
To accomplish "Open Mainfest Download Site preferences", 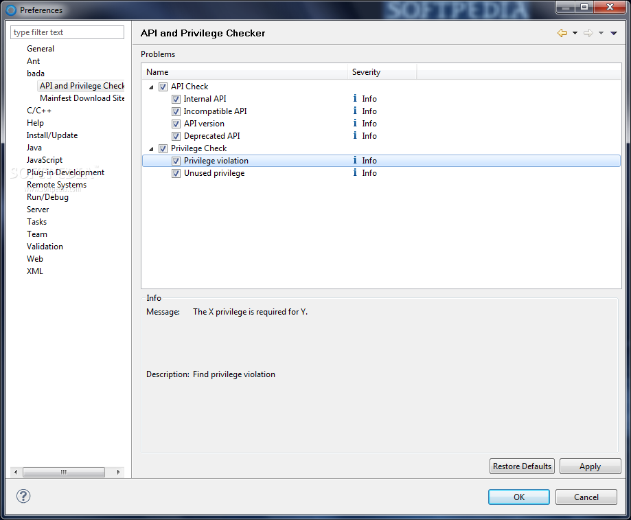I will pos(82,98).
